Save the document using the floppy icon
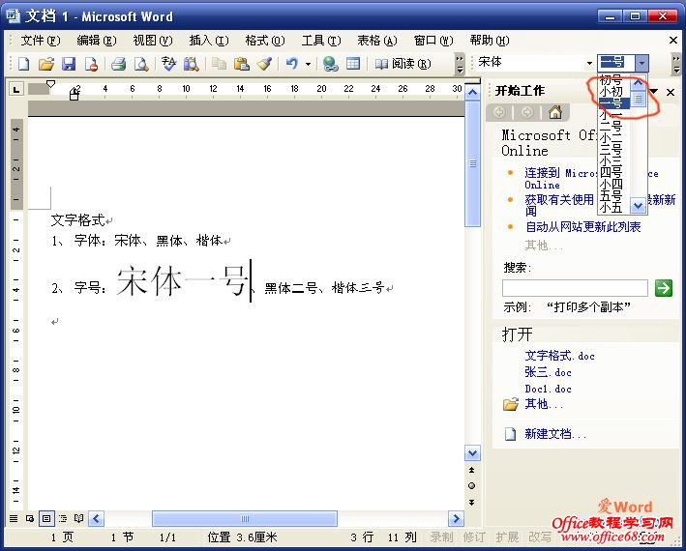This screenshot has height=551, width=686. [x=69, y=64]
